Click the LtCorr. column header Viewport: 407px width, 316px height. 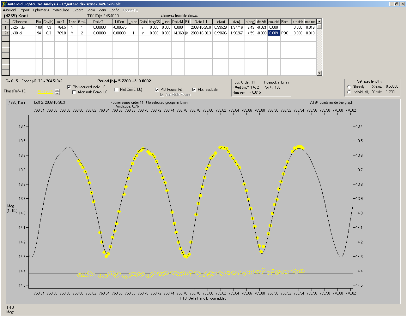click(120, 22)
